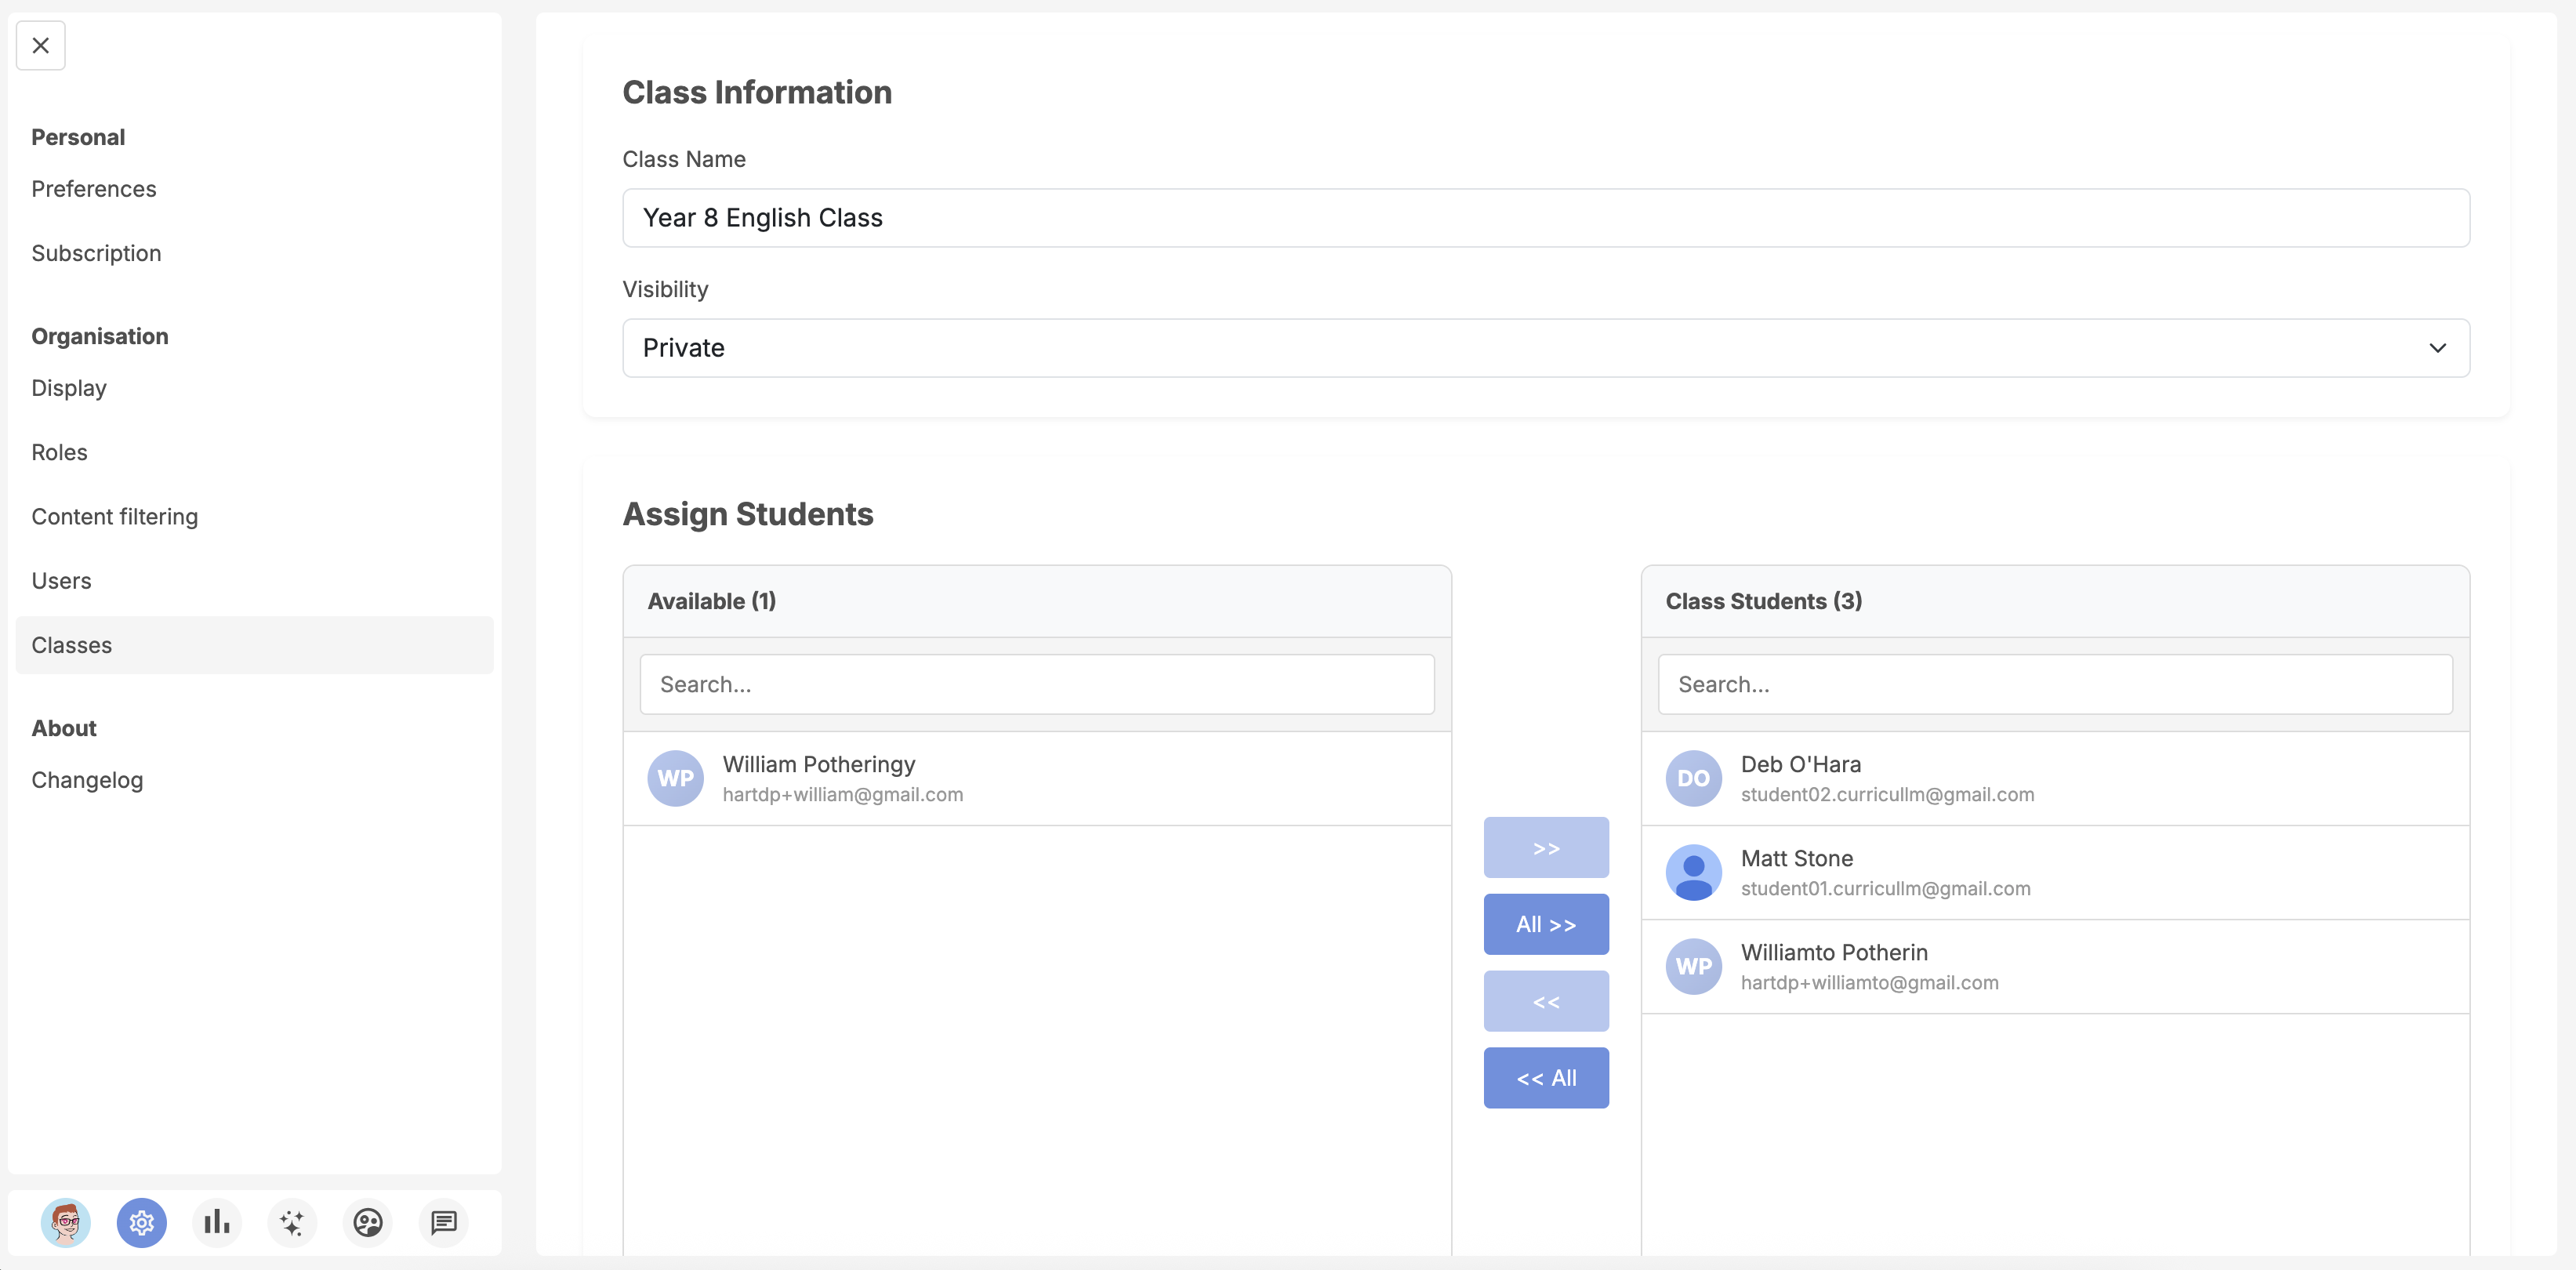Click the persona face icon in bottom bar
The width and height of the screenshot is (2576, 1270).
click(x=367, y=1222)
